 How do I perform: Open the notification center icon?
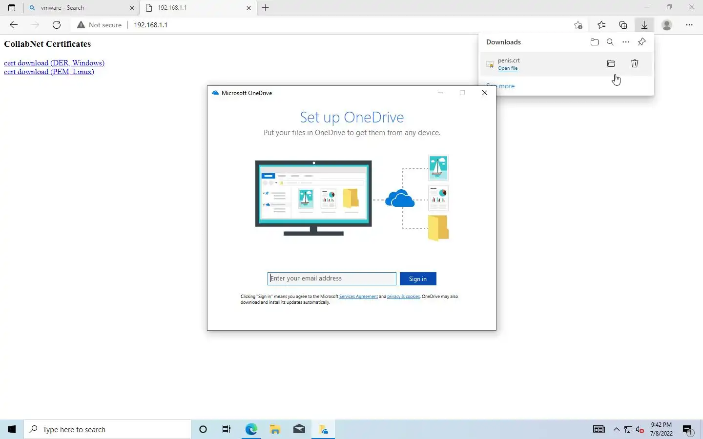pos(688,429)
